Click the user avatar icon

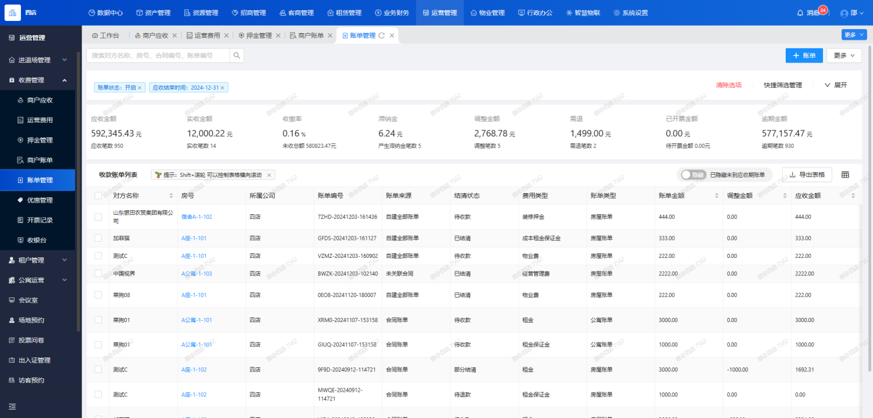tap(844, 13)
